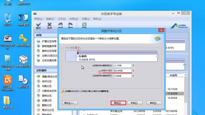Decrease 分区大小 with the down arrow

(x=133, y=72)
